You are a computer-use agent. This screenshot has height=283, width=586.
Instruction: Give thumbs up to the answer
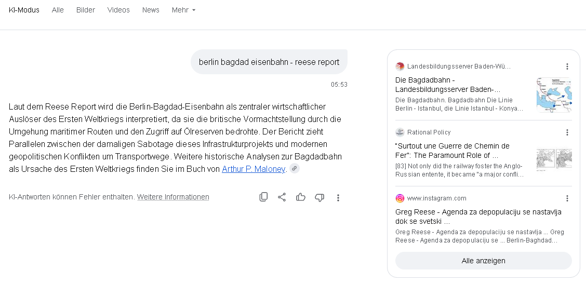pos(300,197)
